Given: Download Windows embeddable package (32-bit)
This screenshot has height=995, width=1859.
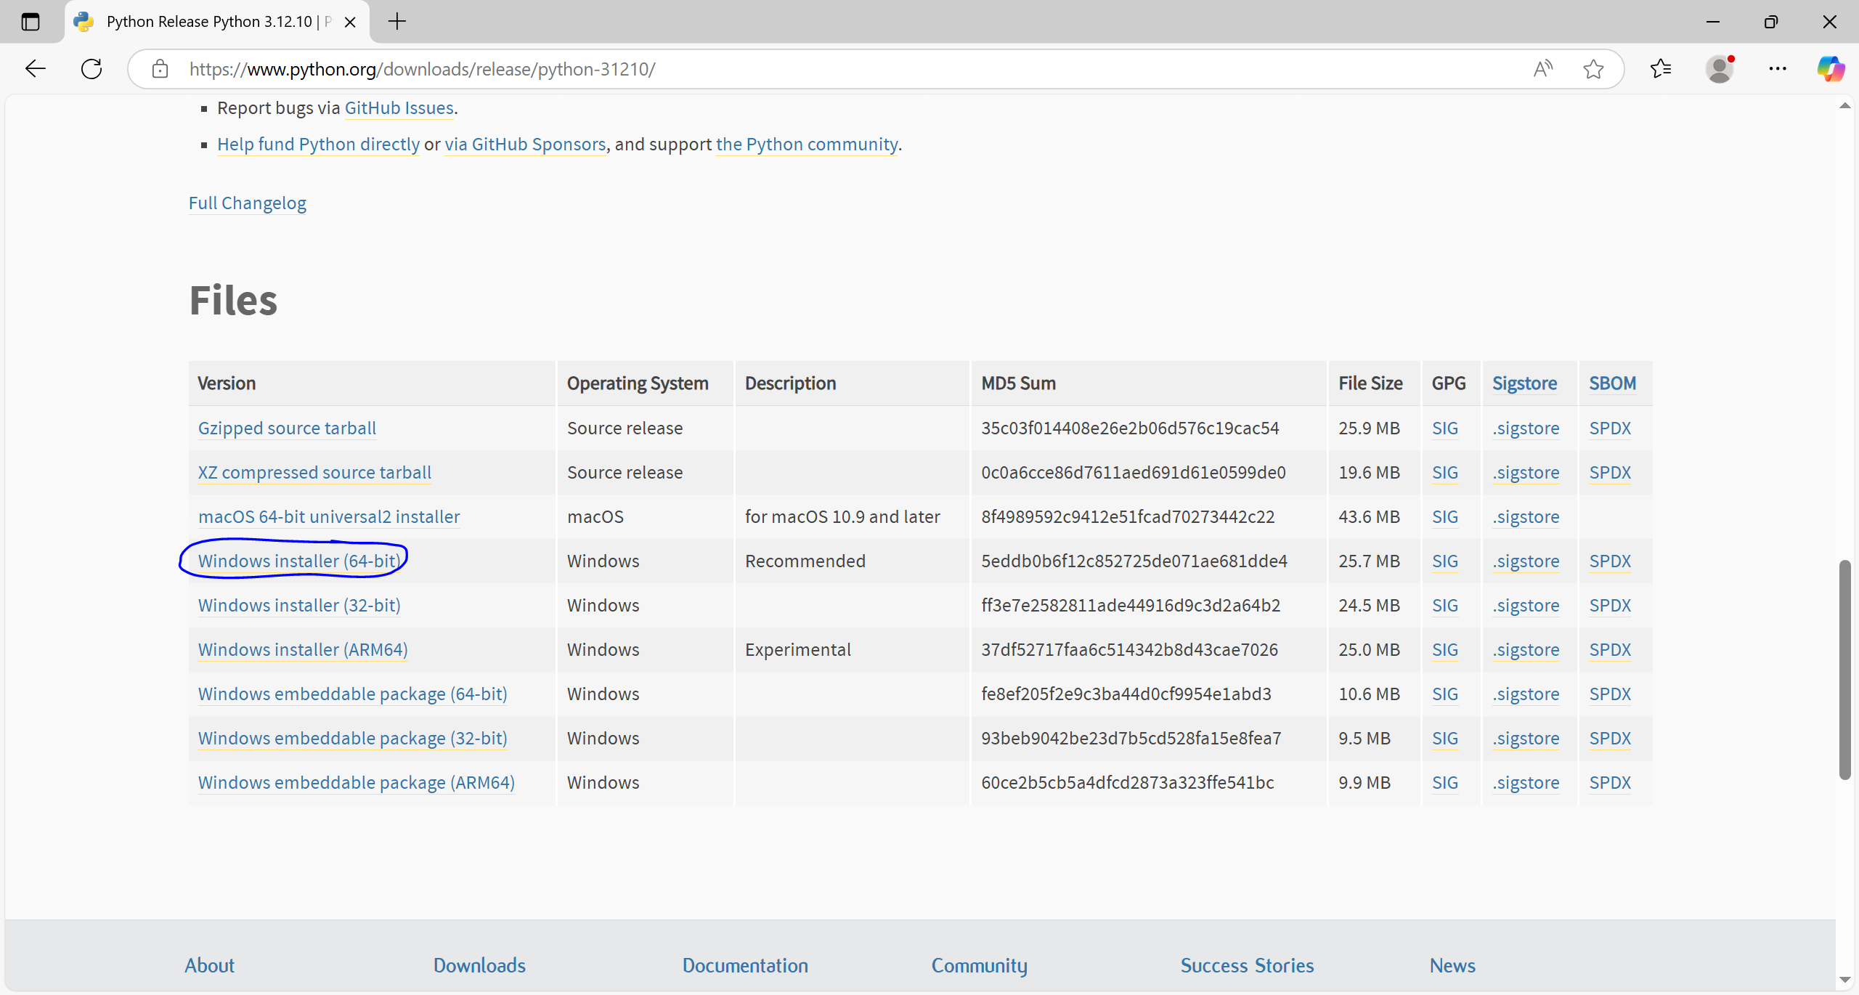Looking at the screenshot, I should [x=353, y=739].
